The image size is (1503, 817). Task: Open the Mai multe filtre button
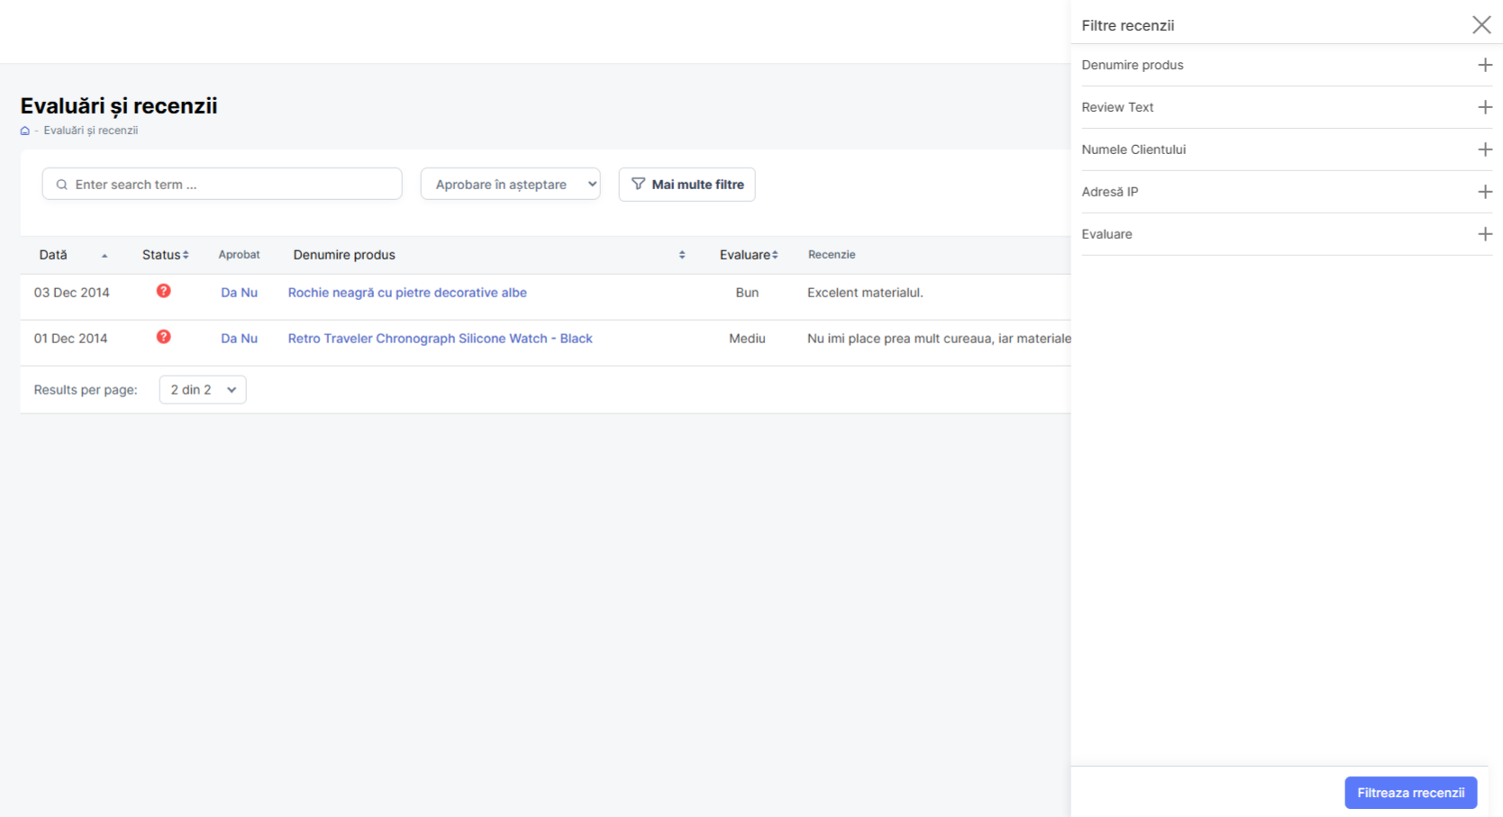click(687, 184)
